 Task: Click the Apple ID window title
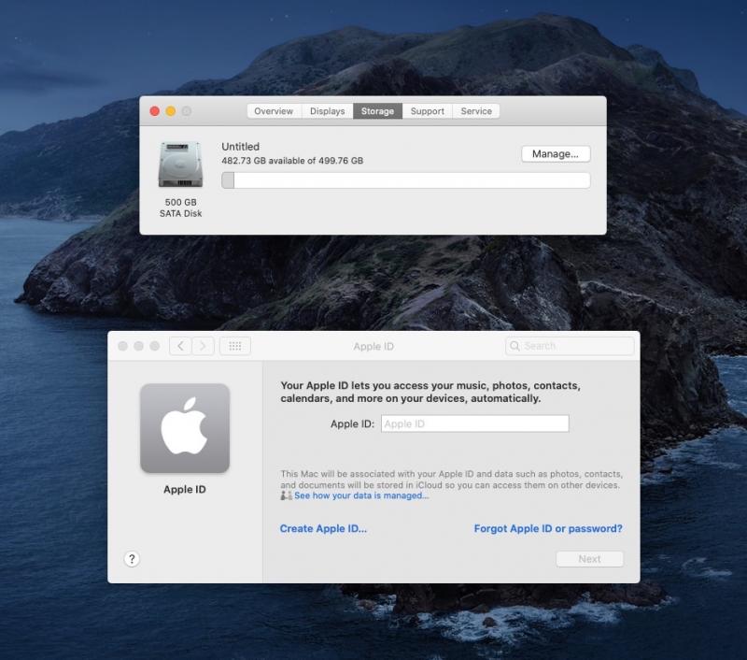click(373, 346)
